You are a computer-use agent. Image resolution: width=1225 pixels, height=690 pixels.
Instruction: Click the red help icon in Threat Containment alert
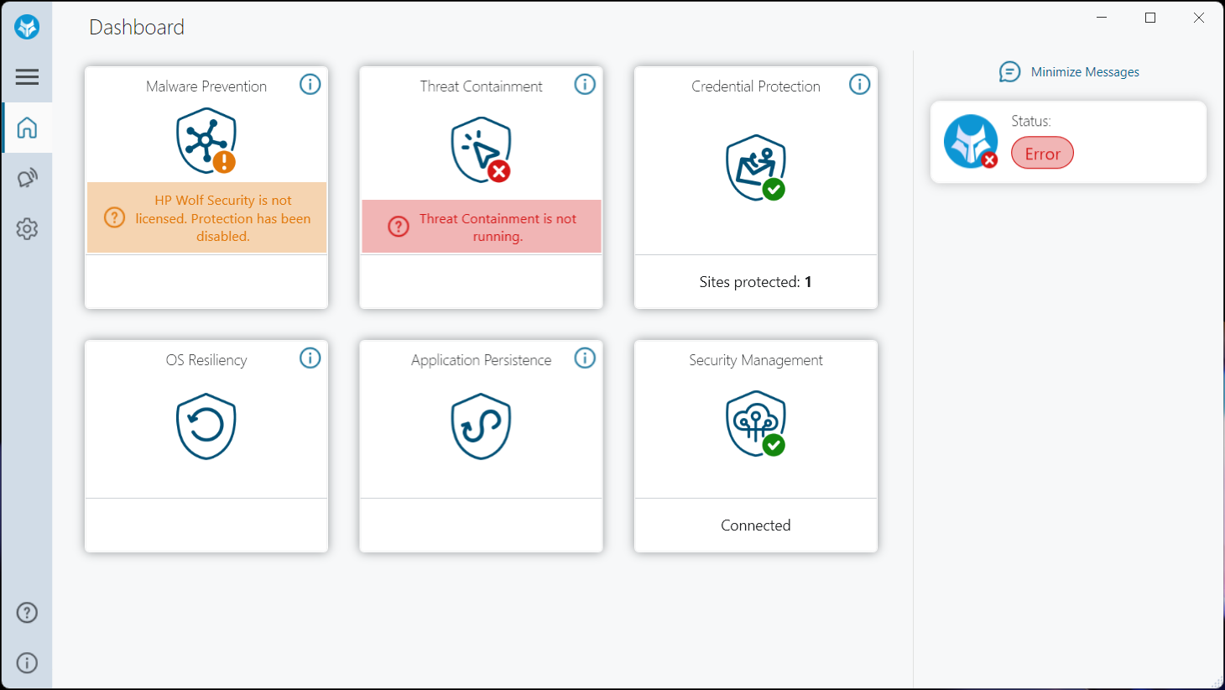click(399, 226)
